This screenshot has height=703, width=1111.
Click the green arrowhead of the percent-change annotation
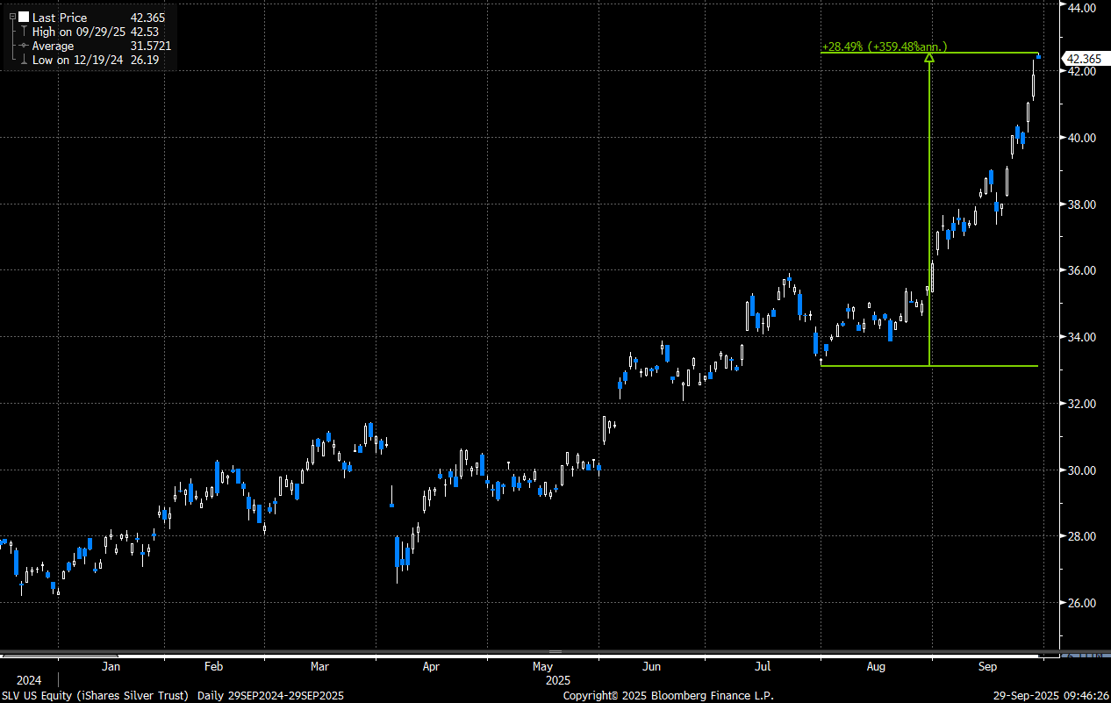[929, 59]
